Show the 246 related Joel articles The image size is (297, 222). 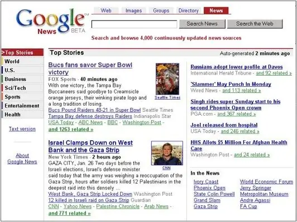pyautogui.click(x=240, y=131)
